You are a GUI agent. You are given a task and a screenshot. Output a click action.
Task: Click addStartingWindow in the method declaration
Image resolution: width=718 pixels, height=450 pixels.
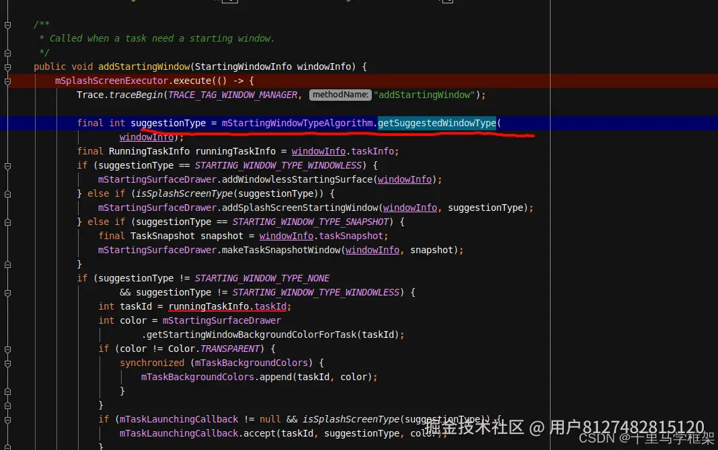coord(144,66)
